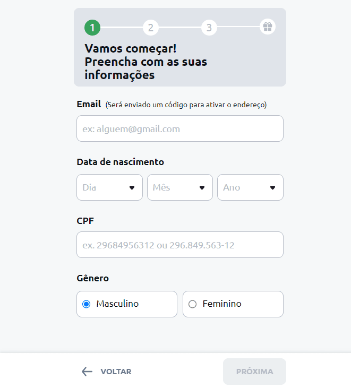Click the Ano dropdown arrow
This screenshot has height=388, width=351.
(x=272, y=187)
